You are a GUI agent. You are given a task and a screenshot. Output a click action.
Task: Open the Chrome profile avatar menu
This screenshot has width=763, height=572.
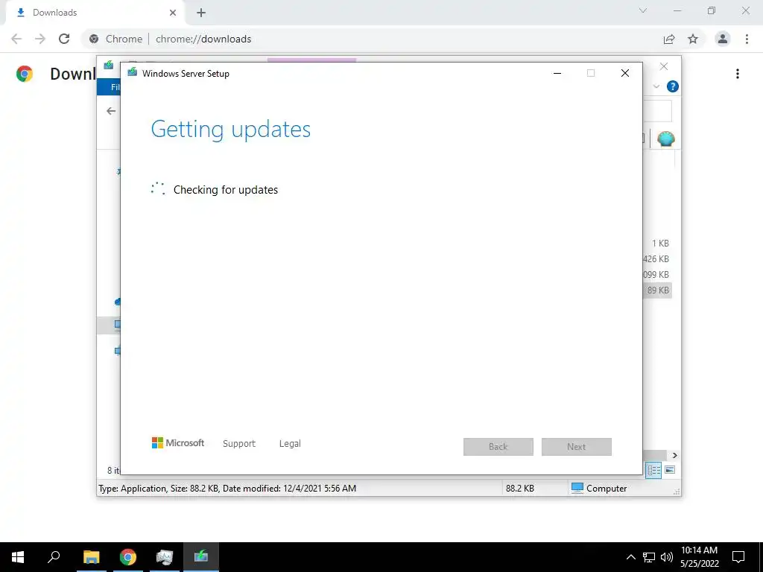click(x=723, y=39)
